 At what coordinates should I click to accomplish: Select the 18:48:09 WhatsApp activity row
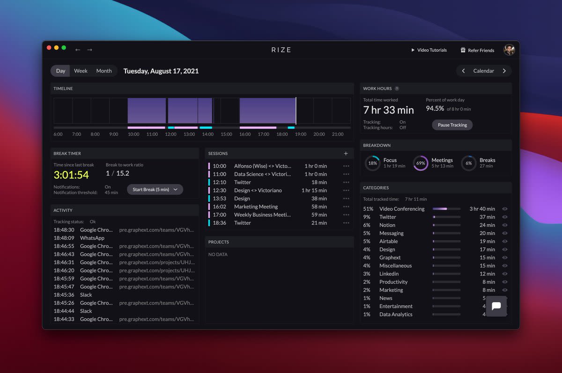click(124, 238)
